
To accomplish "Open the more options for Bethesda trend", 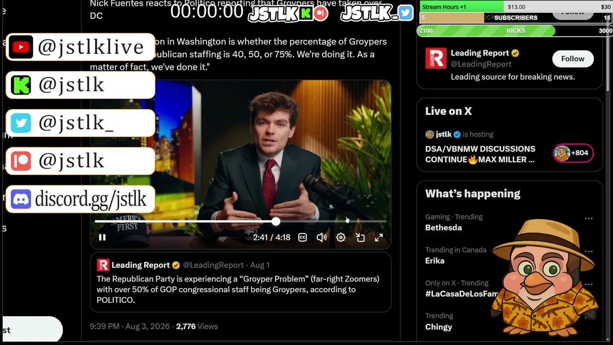I will point(589,218).
